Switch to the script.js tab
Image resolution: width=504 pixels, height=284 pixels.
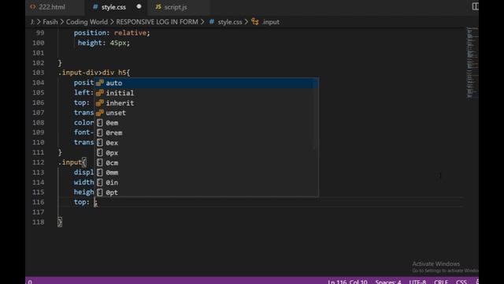pos(175,7)
